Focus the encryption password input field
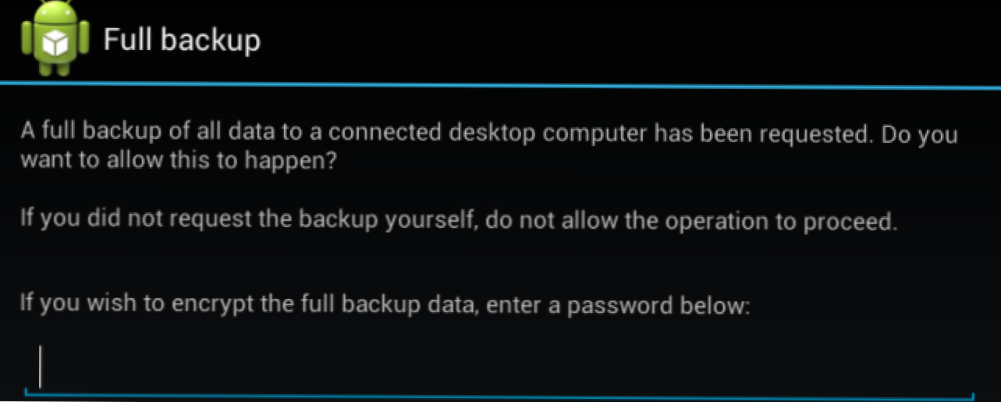Viewport: 1001px width, 402px height. click(x=499, y=368)
